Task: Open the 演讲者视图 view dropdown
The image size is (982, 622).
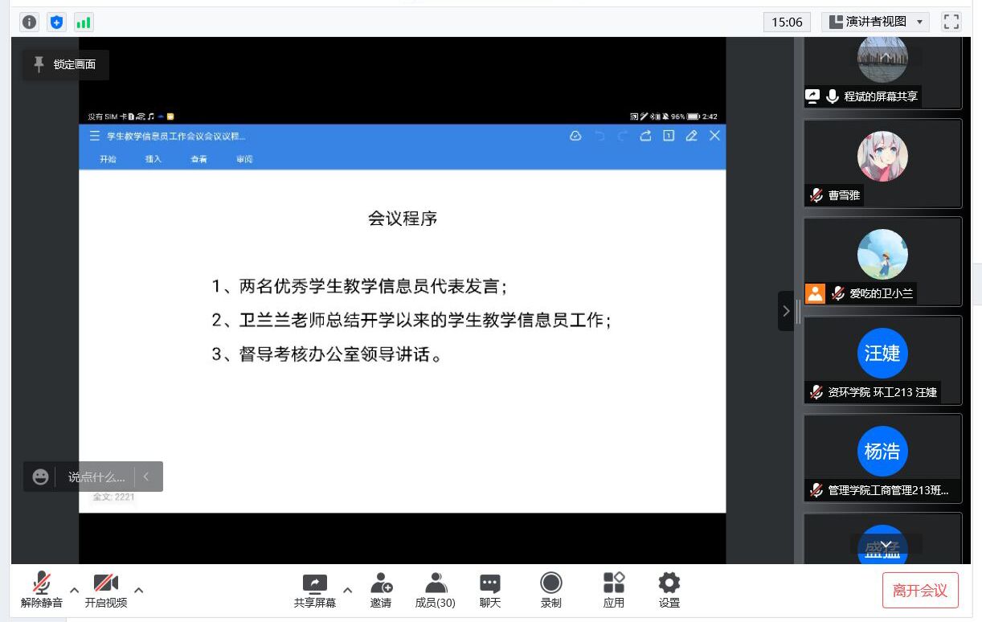Action: point(876,22)
